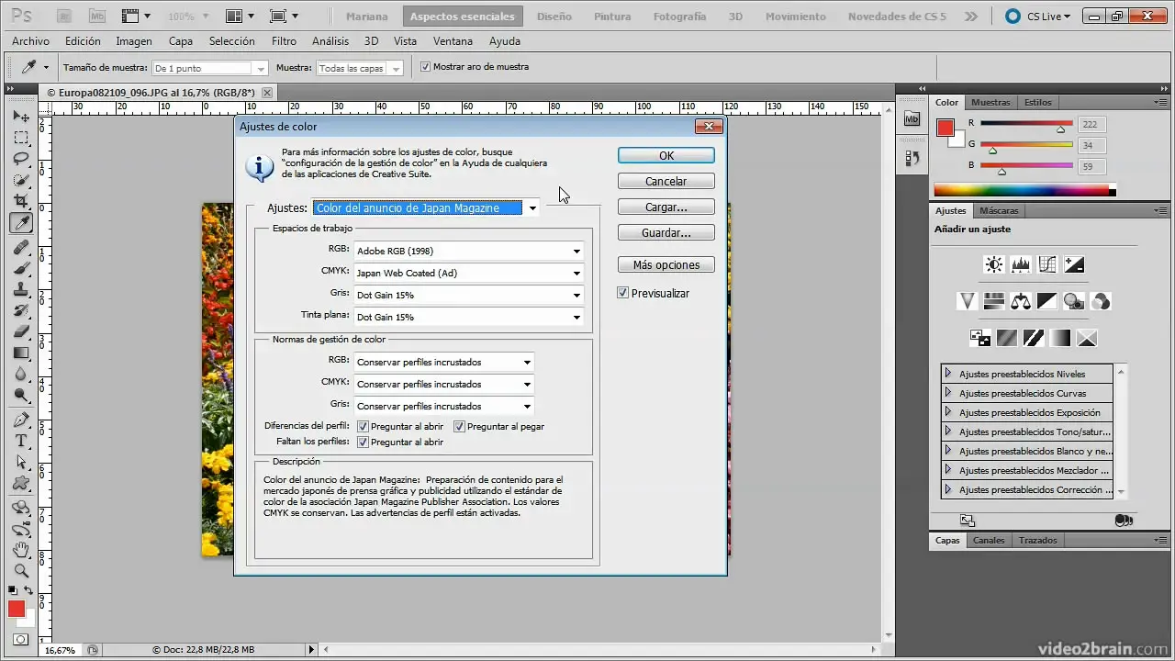The width and height of the screenshot is (1175, 661).
Task: Select the Brush tool
Action: 20,268
